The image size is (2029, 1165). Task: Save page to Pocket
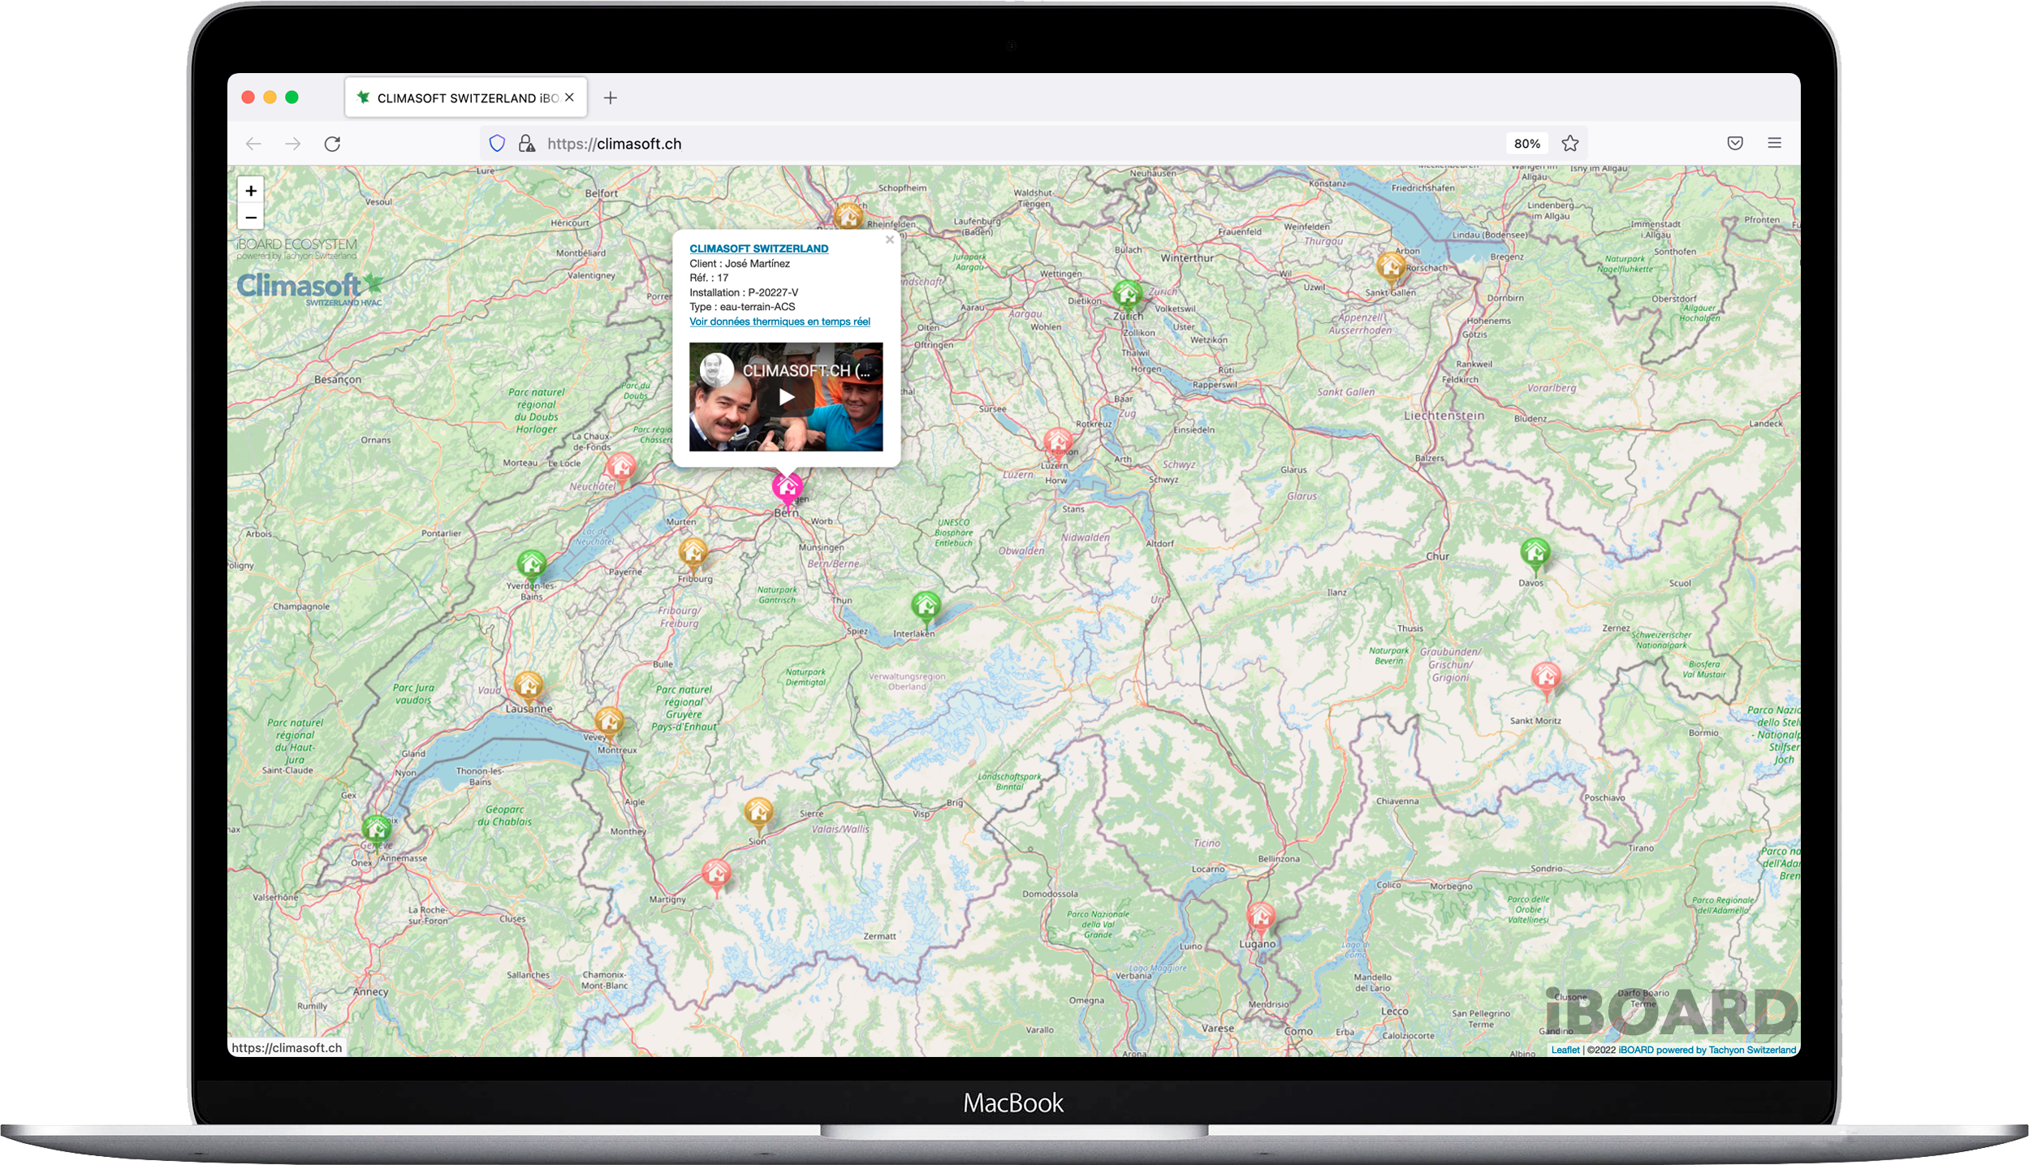point(1735,144)
